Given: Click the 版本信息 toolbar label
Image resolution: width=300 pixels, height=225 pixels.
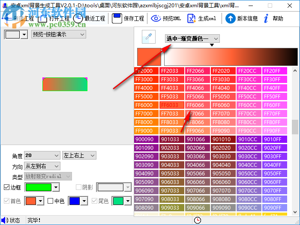Looking at the screenshot, I should point(247,18).
